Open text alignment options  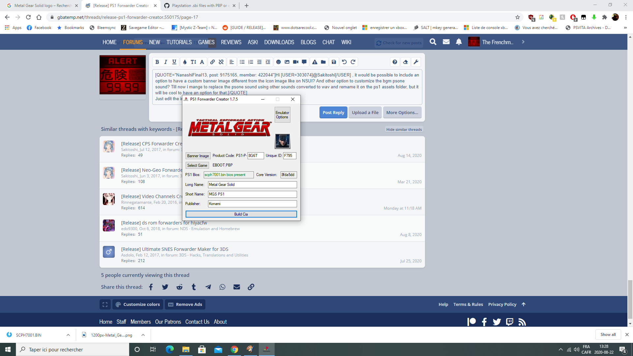click(x=232, y=62)
